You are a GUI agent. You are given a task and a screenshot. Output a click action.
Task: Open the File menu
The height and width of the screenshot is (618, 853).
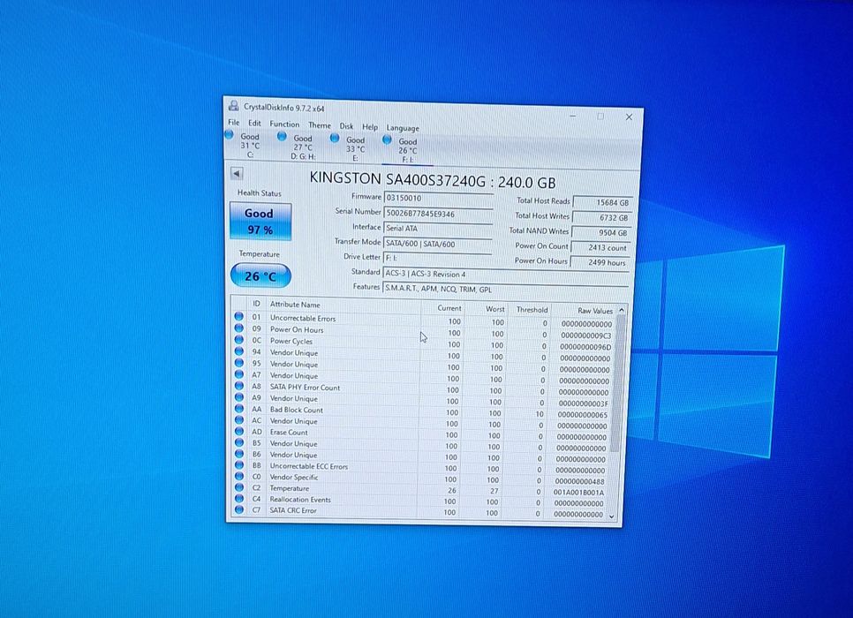pyautogui.click(x=233, y=123)
